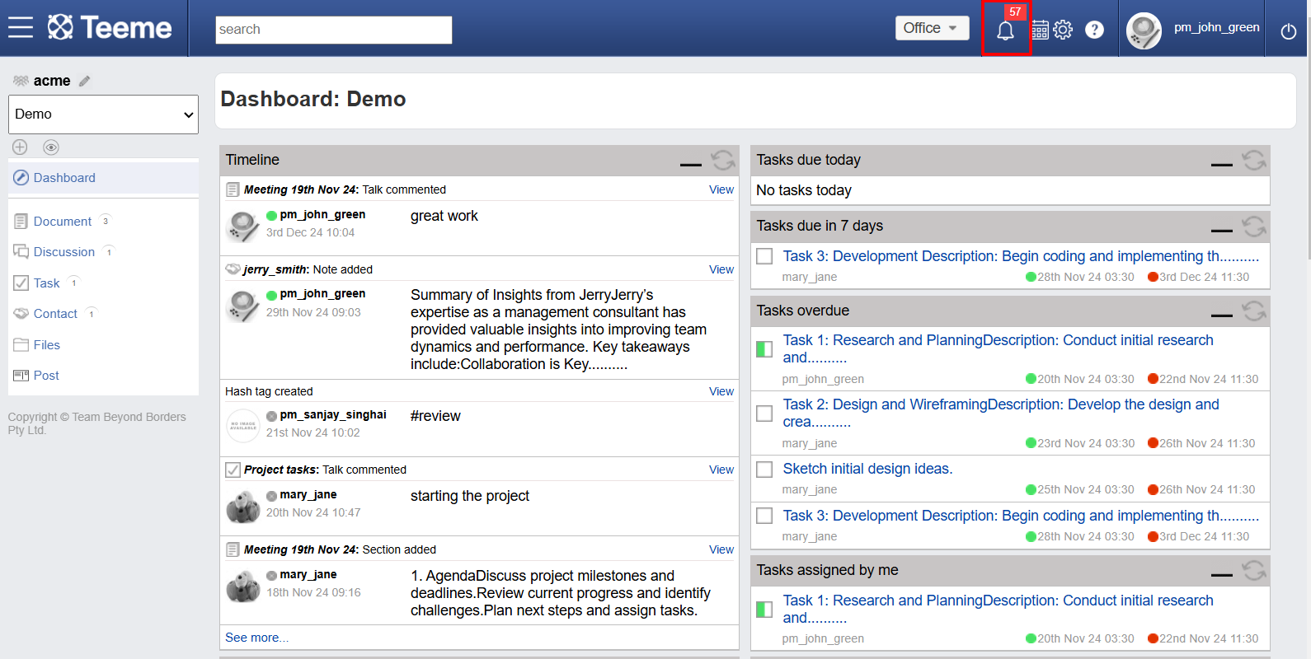This screenshot has width=1311, height=659.
Task: Open the calendar icon in header
Action: pos(1040,30)
